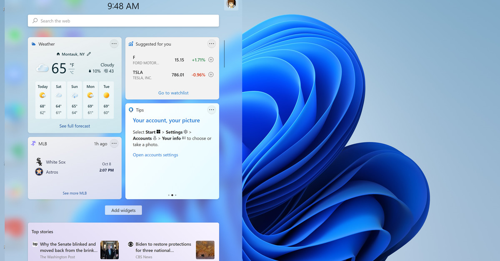Focus the Search the web field

123,21
